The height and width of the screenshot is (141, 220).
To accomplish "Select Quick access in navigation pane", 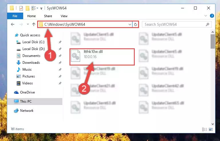I will (x=30, y=35).
